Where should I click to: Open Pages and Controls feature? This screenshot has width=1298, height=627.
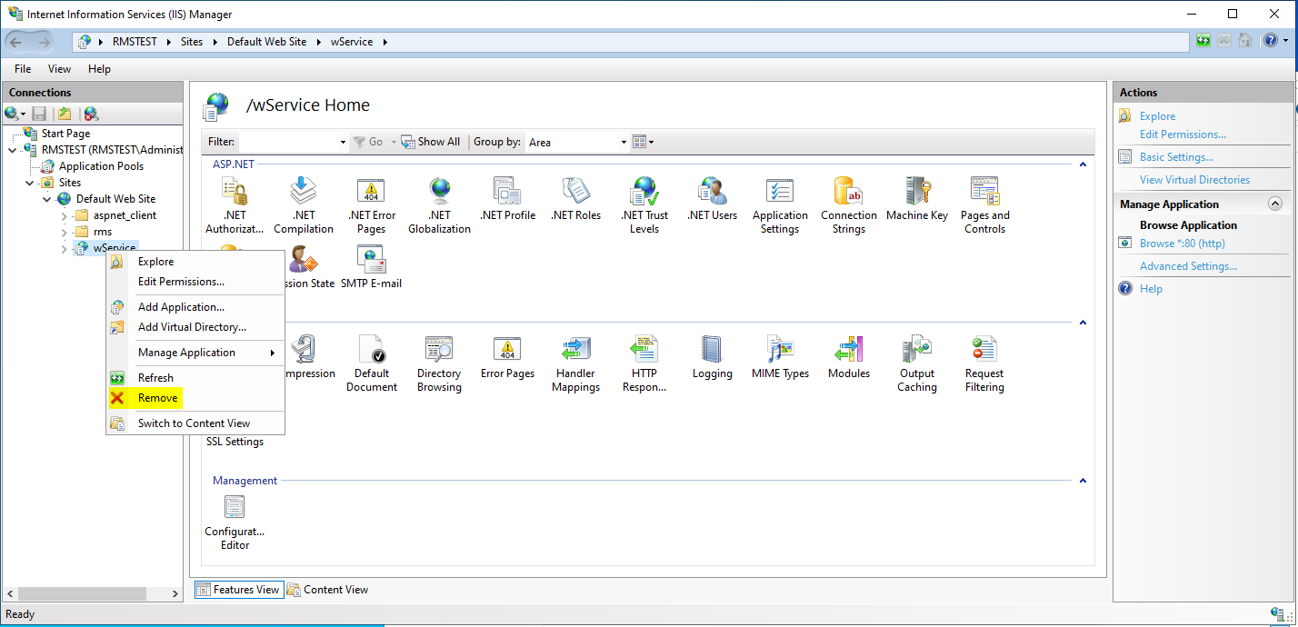tap(985, 205)
